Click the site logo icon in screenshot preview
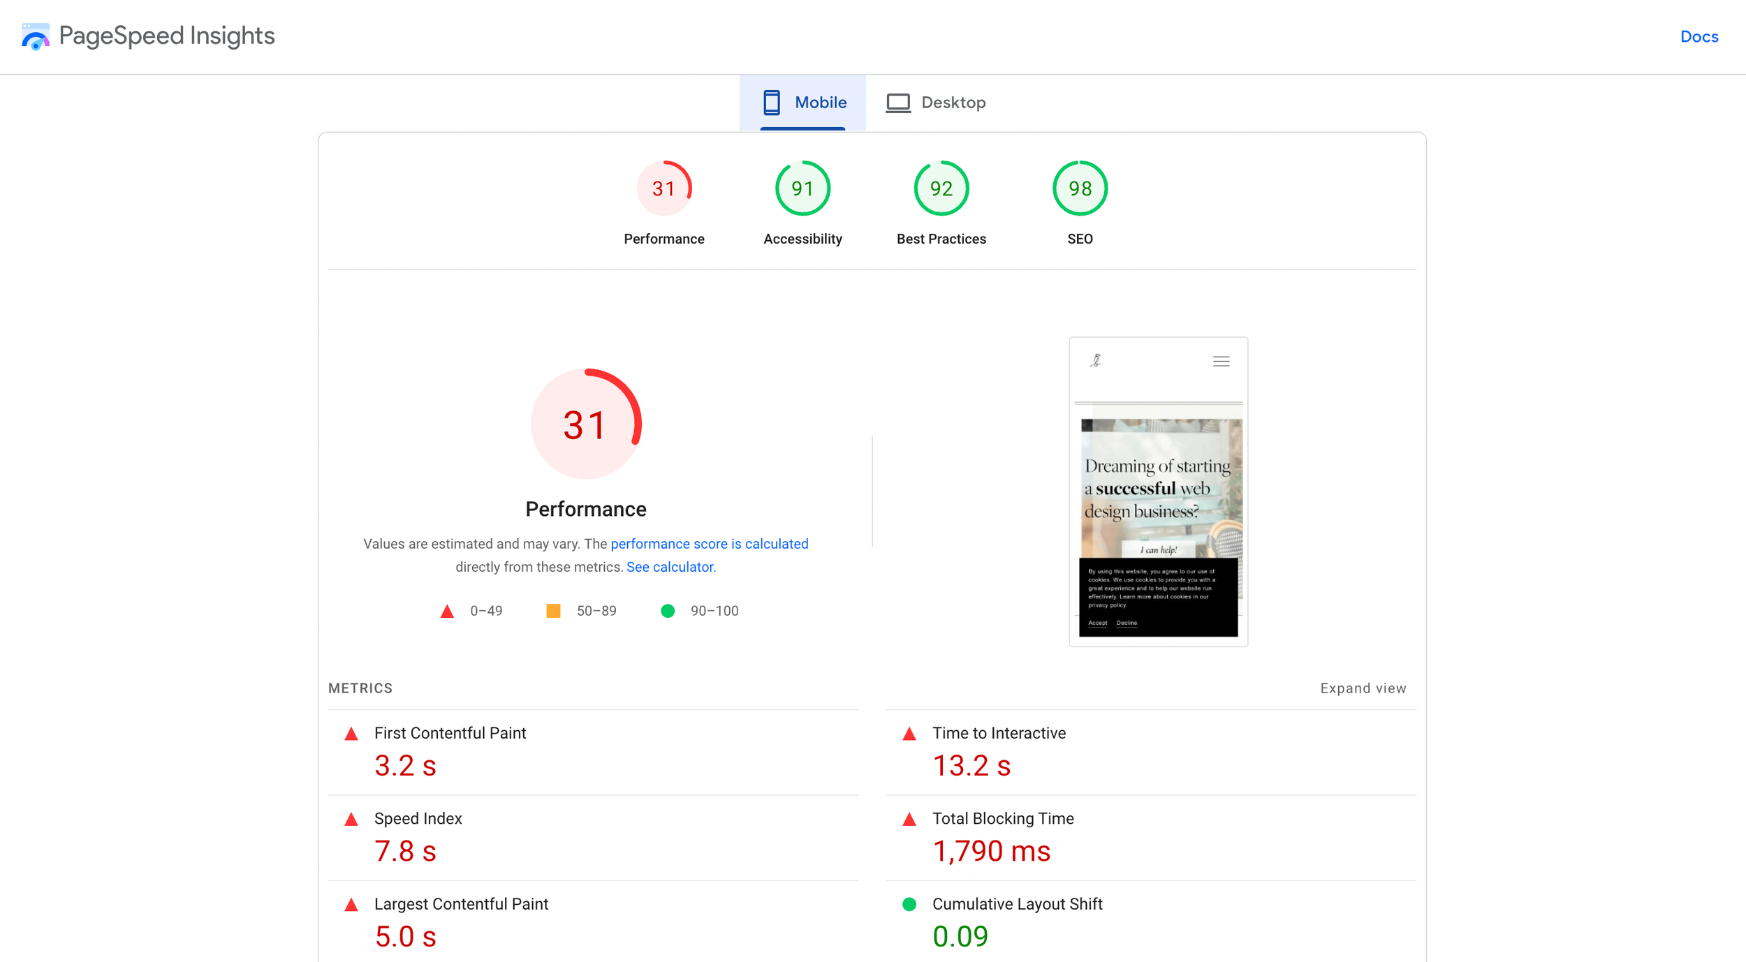The height and width of the screenshot is (962, 1746). point(1096,360)
